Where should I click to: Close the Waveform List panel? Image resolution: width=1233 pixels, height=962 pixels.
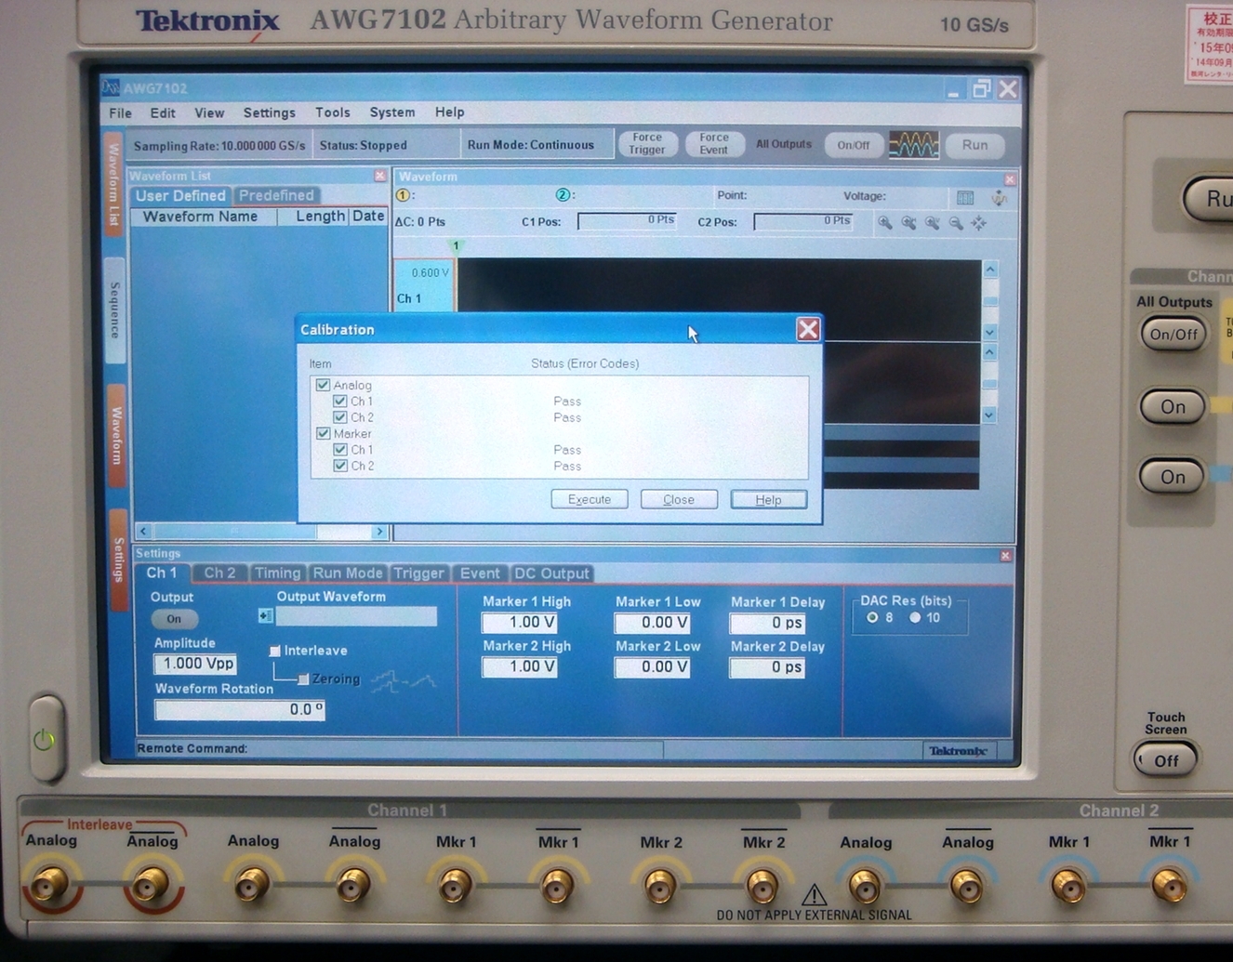(x=379, y=176)
